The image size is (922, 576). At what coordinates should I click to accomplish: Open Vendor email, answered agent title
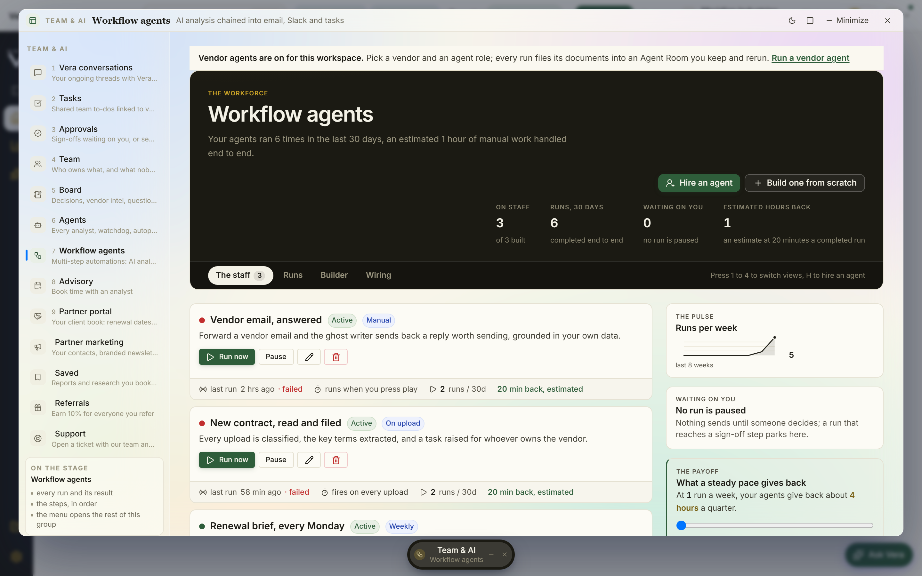point(266,320)
